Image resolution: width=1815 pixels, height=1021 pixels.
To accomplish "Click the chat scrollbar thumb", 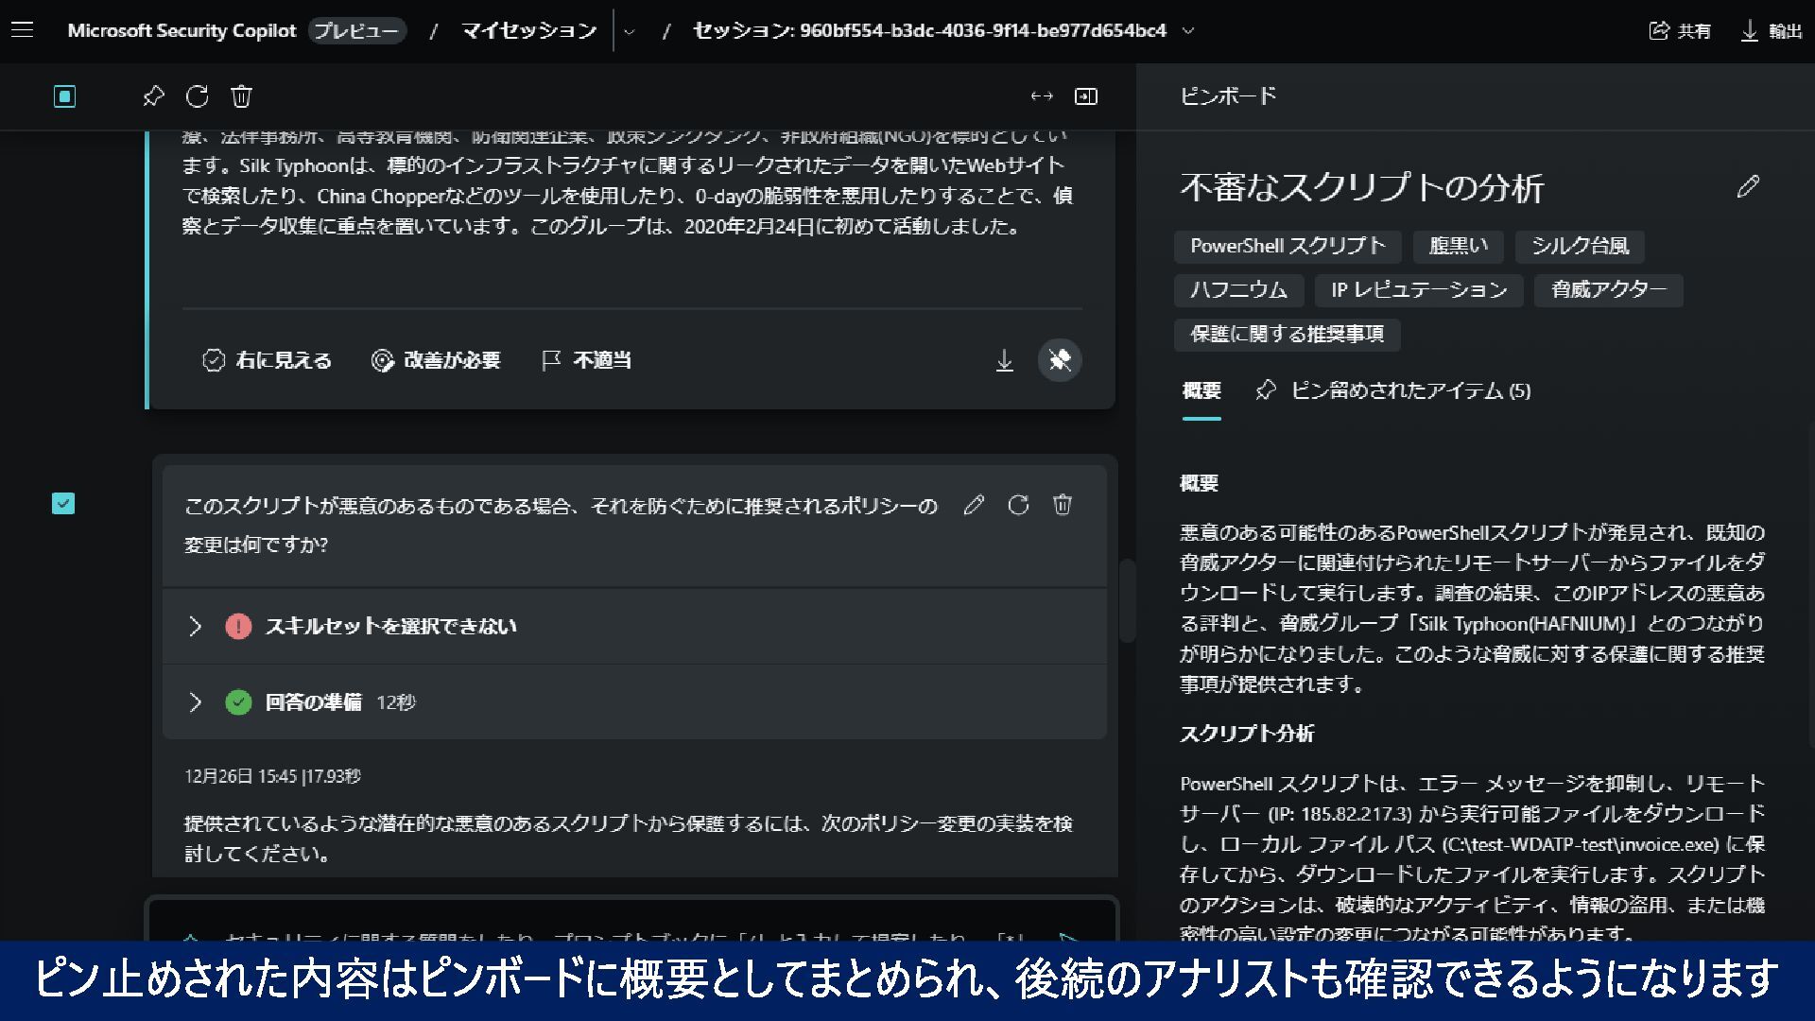I will [1126, 600].
